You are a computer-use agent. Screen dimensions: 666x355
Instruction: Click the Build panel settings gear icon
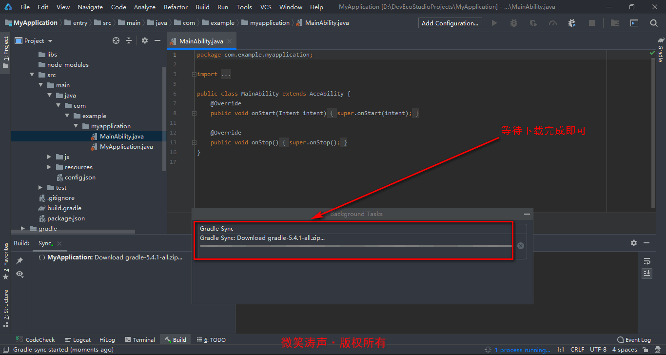[x=633, y=243]
